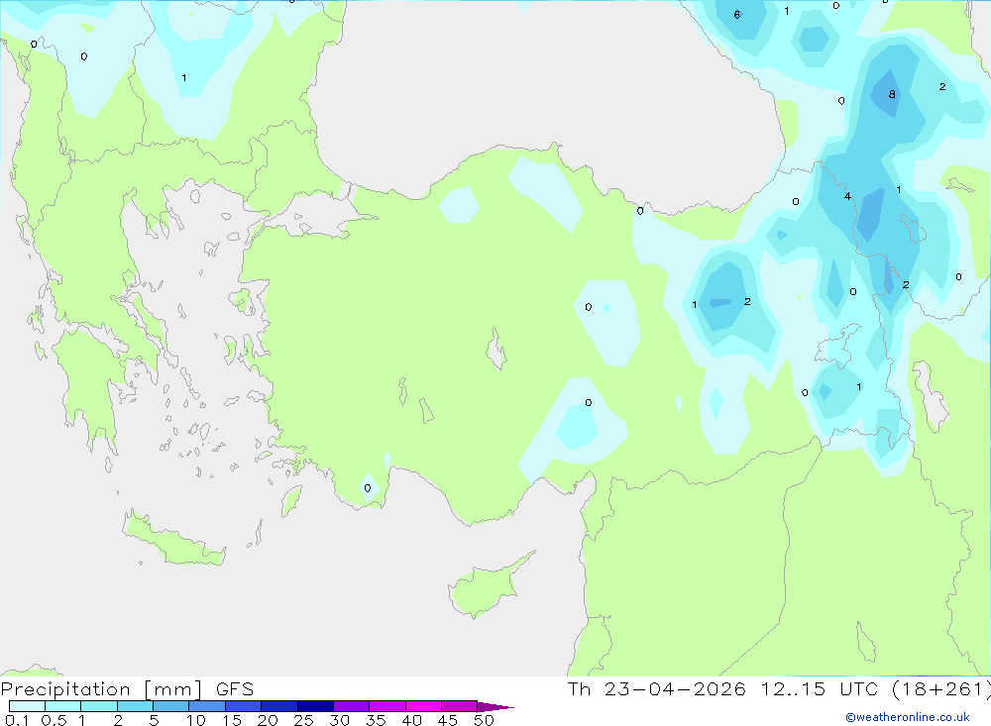Screen dimensions: 991x726
Task: Click the 40–45 mm magenta legend swatch
Action: [423, 706]
